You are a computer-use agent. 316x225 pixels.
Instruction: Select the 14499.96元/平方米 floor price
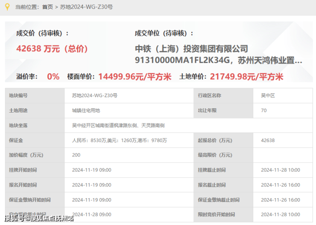135,77
